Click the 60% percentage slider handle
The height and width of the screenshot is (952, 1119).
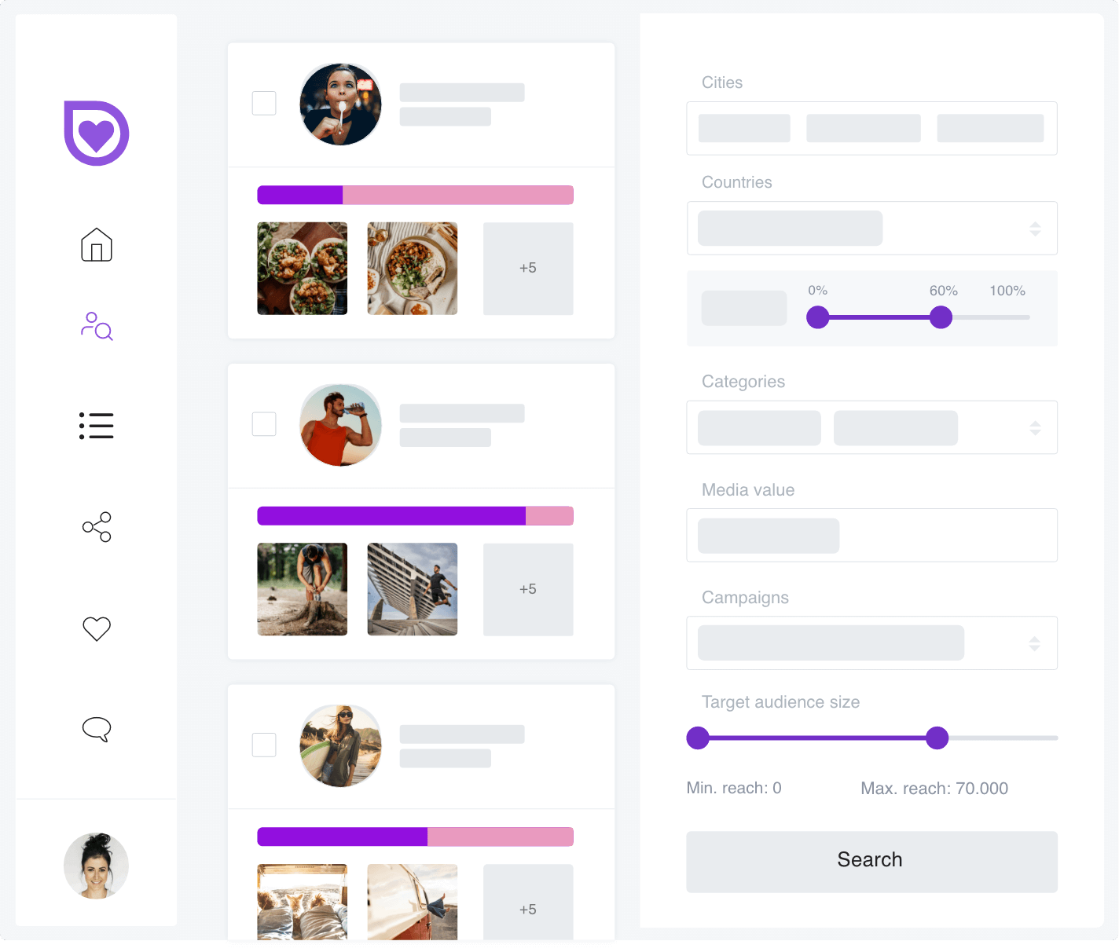pos(941,317)
